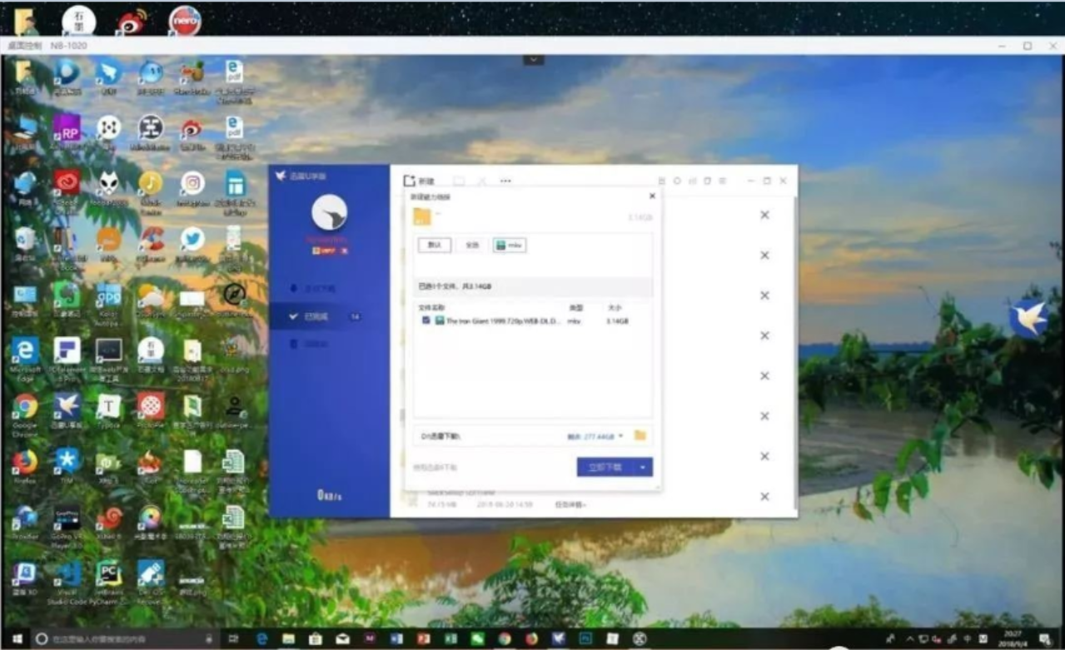Click the floating Thunder bird widget

1029,319
